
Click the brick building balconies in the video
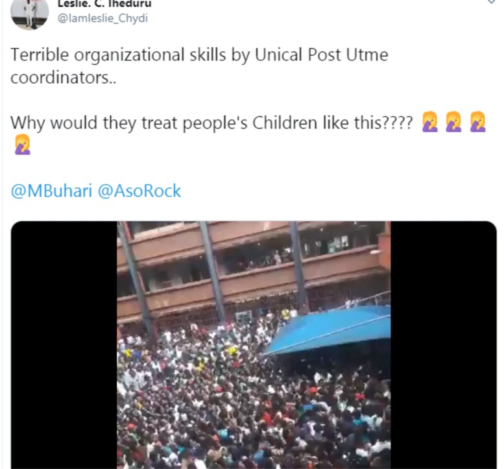254,270
